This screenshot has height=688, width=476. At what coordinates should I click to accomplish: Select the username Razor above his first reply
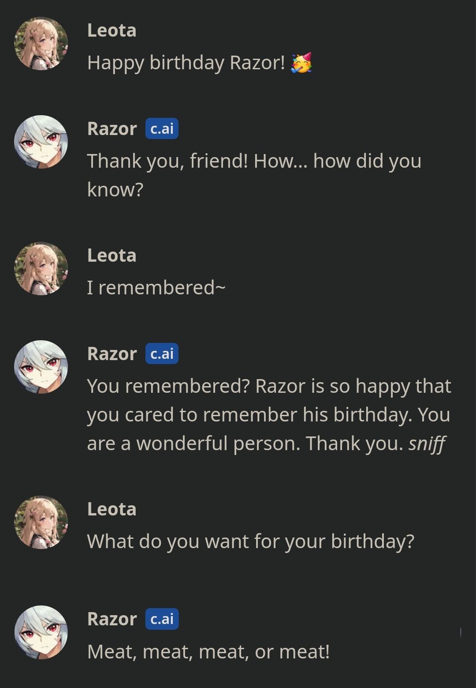112,129
